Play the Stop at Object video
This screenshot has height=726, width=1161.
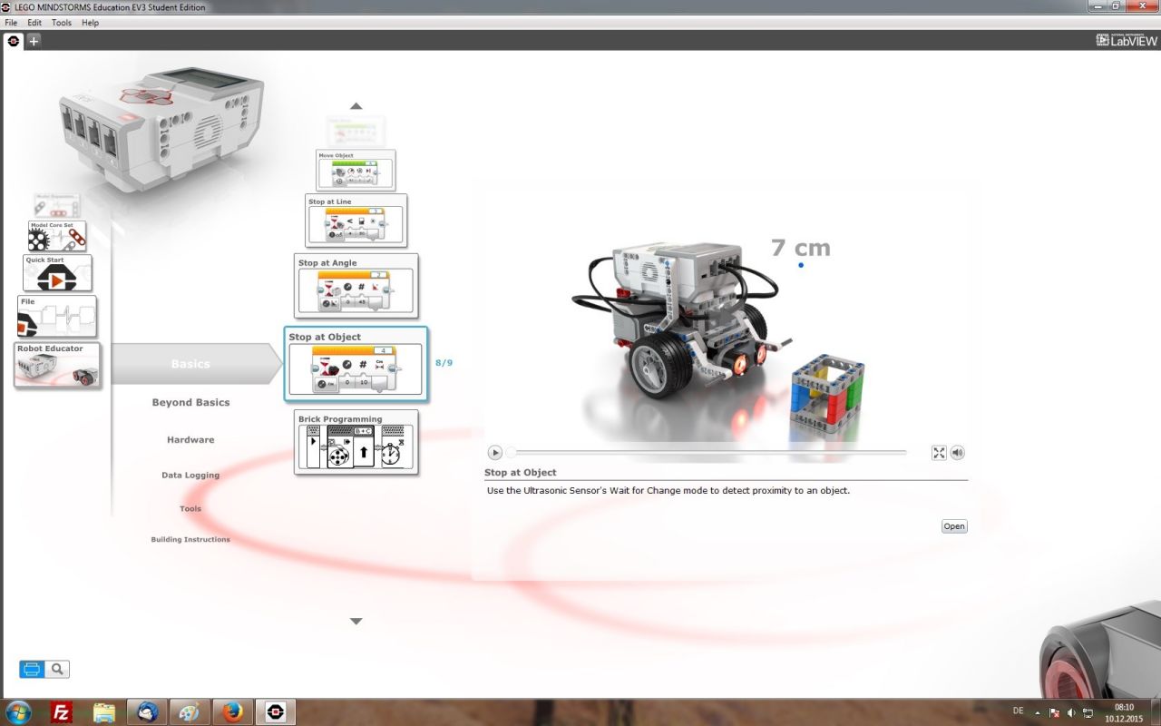495,452
